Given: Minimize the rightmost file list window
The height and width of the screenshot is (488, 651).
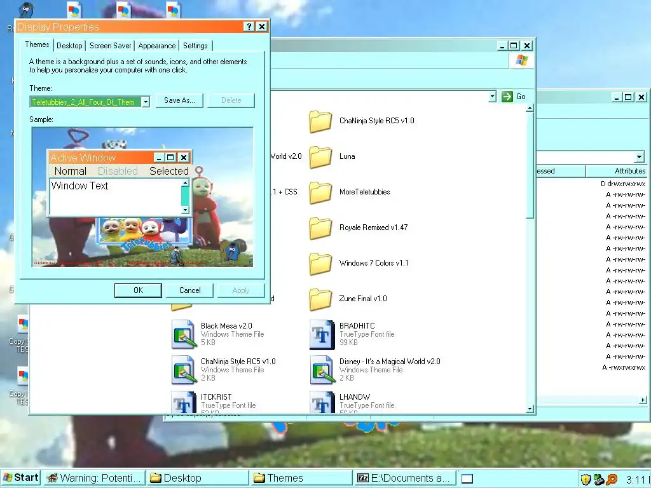Looking at the screenshot, I should tap(617, 97).
